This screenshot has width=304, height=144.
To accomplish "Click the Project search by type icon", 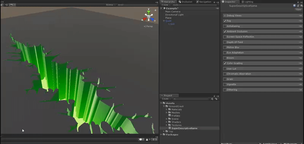I will (x=212, y=99).
